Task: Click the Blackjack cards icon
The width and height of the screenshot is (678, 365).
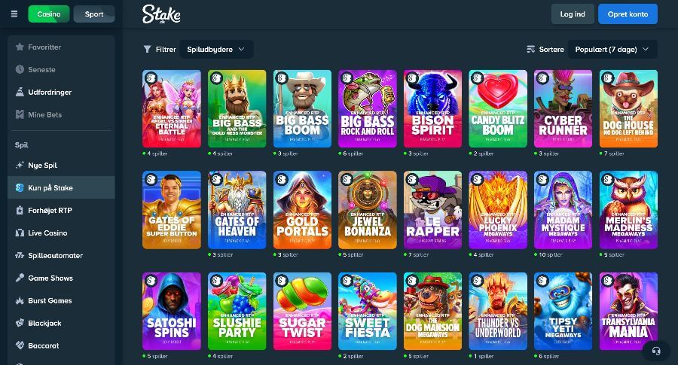Action: [x=20, y=323]
